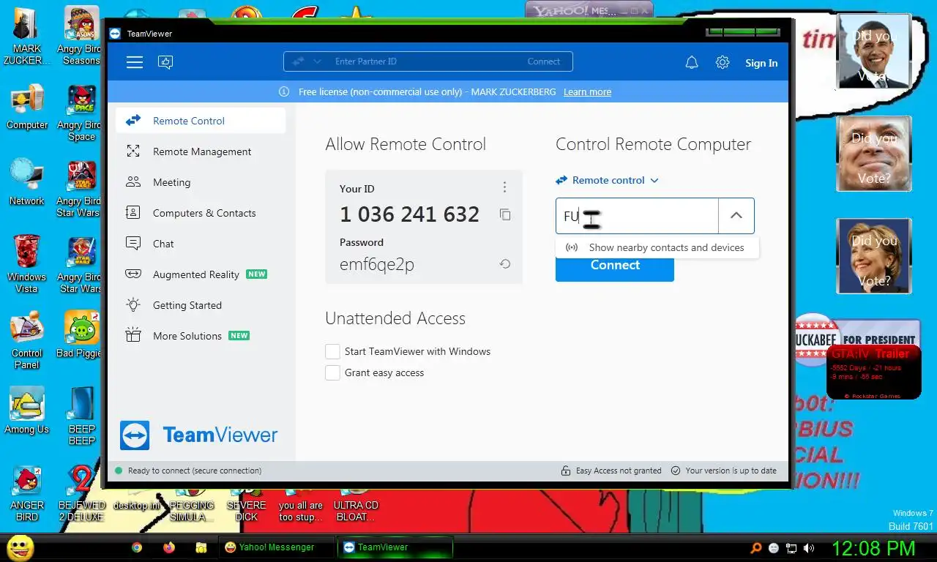Click the GTA:IV Trailer countdown gadget

(x=873, y=372)
